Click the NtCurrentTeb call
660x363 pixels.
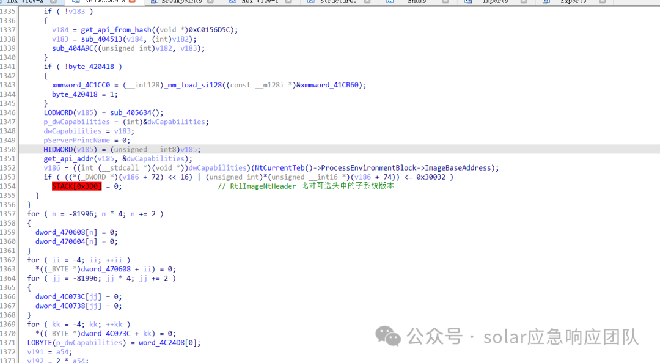pyautogui.click(x=278, y=168)
